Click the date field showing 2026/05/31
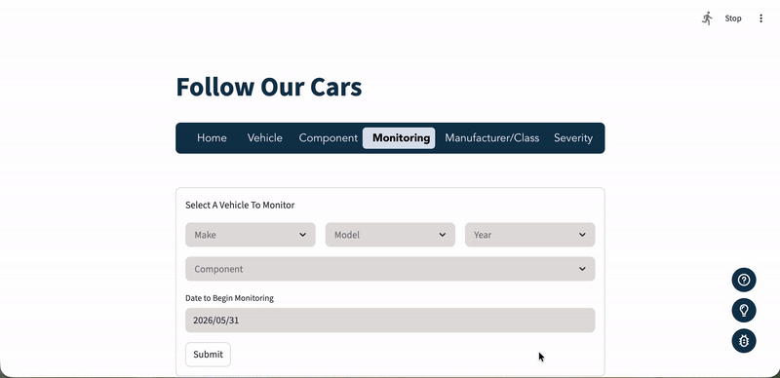This screenshot has width=780, height=378. point(390,321)
